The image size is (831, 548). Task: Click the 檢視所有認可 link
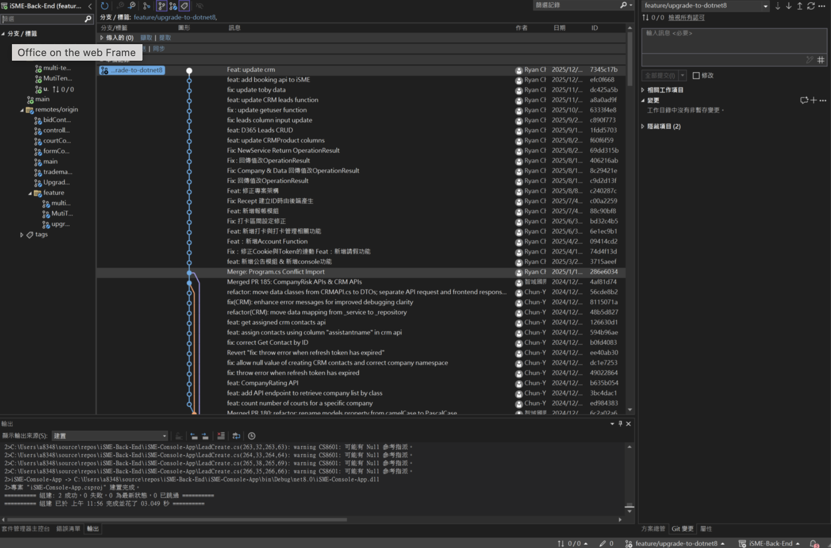[686, 17]
